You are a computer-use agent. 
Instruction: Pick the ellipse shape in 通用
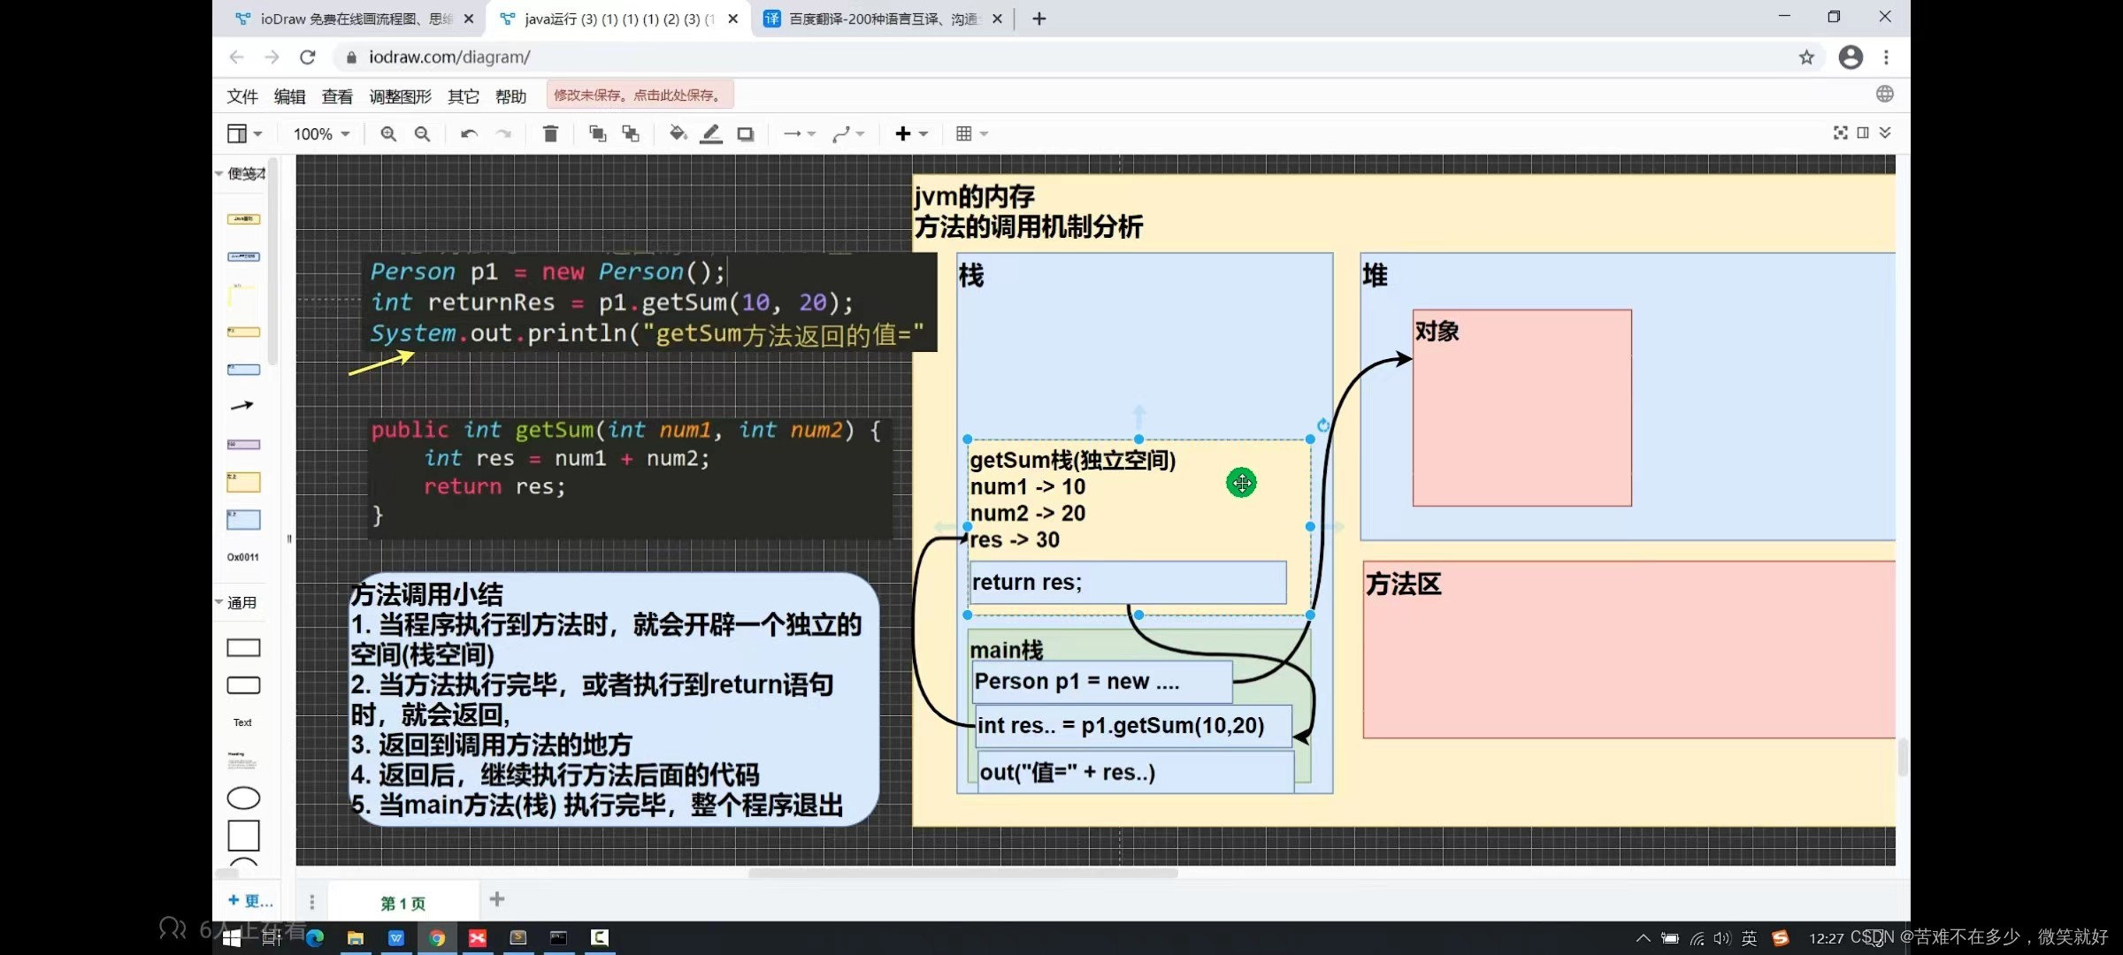[x=243, y=798]
